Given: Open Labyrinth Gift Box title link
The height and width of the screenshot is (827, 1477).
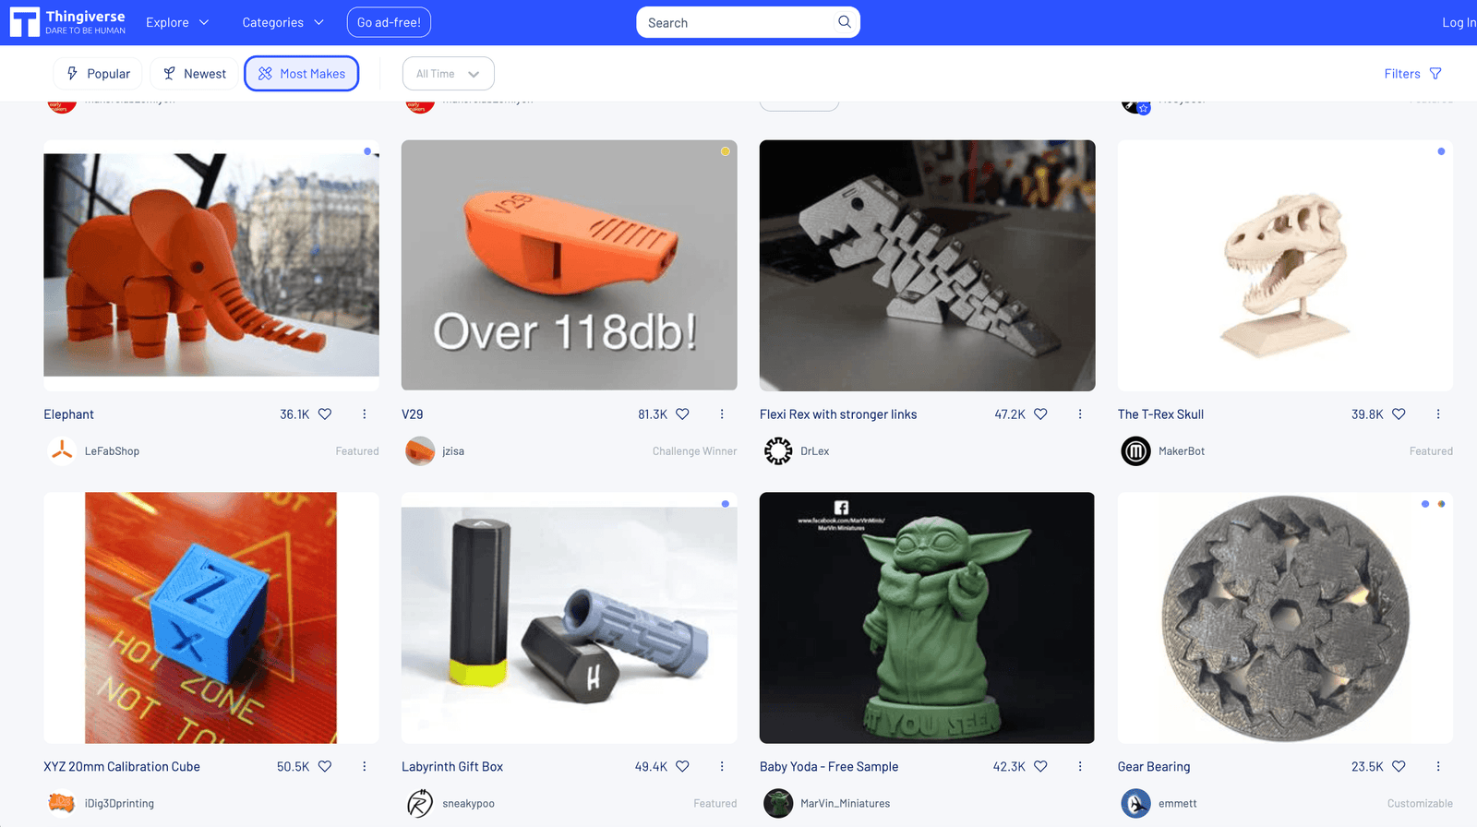Looking at the screenshot, I should pos(452,767).
